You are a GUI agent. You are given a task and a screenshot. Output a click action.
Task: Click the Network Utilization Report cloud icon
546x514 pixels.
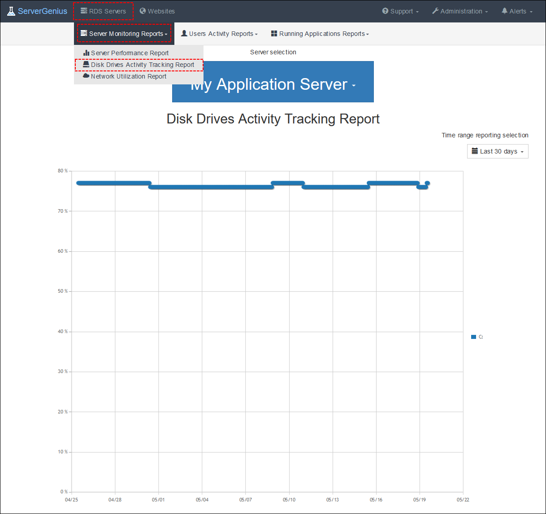86,76
